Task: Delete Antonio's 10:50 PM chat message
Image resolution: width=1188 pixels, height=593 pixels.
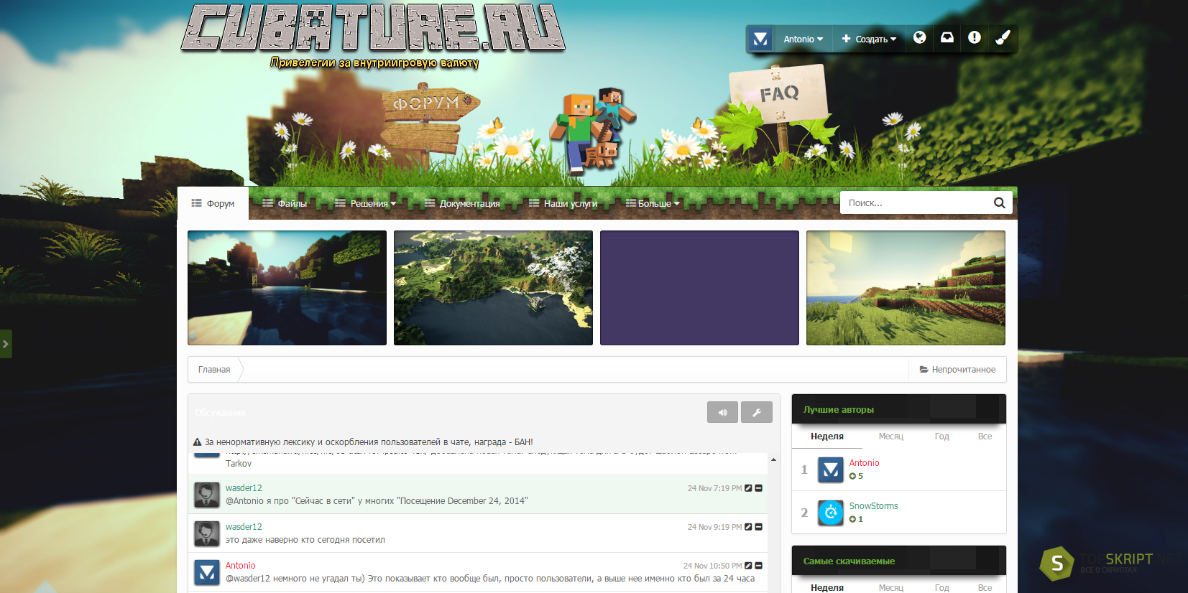Action: [x=758, y=566]
